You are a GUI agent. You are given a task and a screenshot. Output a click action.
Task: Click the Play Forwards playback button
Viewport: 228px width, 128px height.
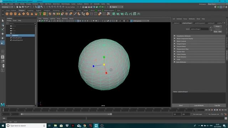coord(217,110)
